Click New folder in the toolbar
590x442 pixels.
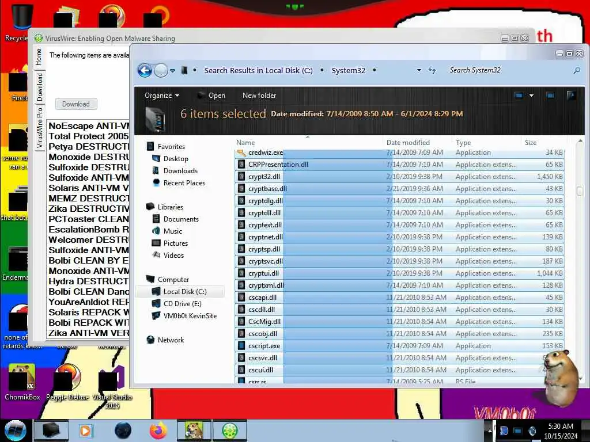259,96
